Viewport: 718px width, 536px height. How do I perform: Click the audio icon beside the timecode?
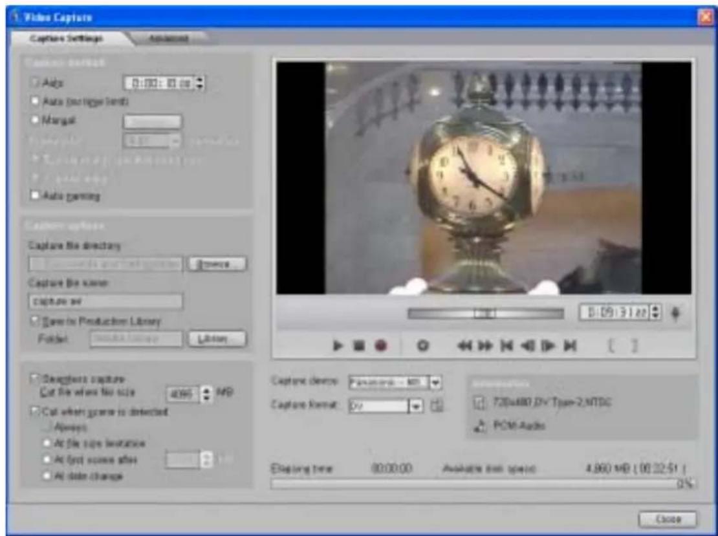pos(676,313)
